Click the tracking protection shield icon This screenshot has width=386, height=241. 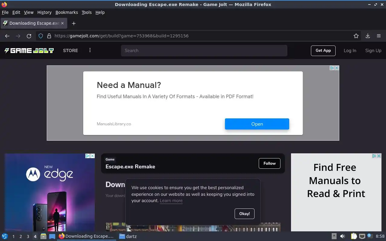(41, 36)
